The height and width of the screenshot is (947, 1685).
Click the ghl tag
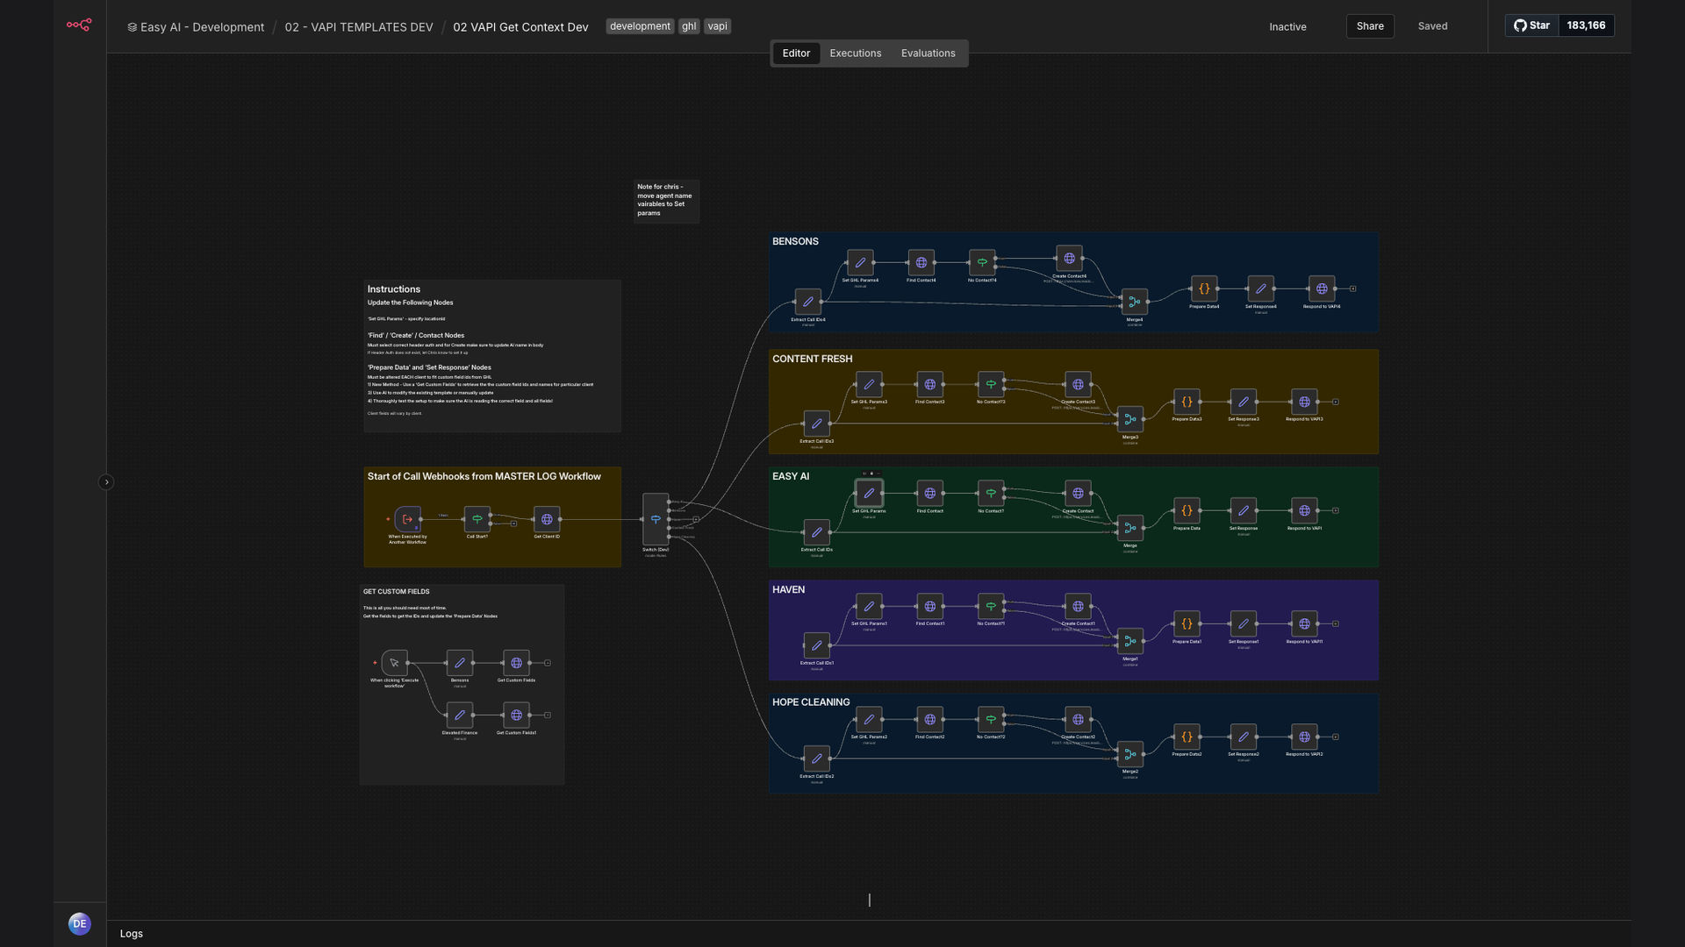pyautogui.click(x=689, y=26)
